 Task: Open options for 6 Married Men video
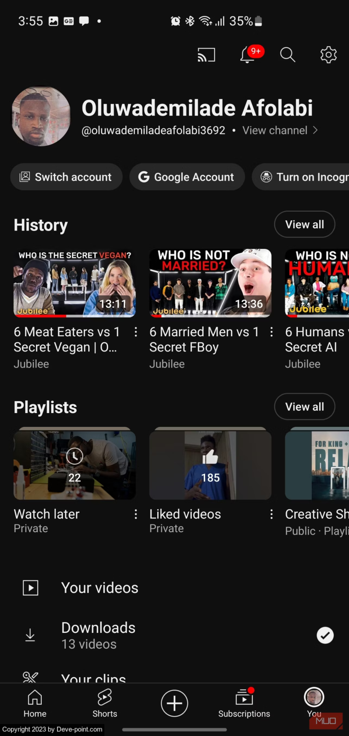pyautogui.click(x=271, y=332)
